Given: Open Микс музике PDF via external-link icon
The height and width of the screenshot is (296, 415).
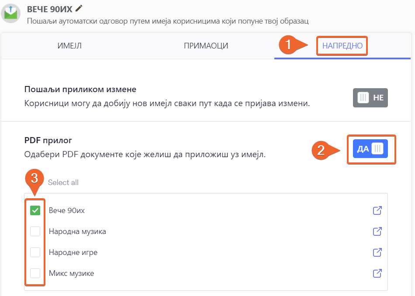Looking at the screenshot, I should tap(377, 273).
